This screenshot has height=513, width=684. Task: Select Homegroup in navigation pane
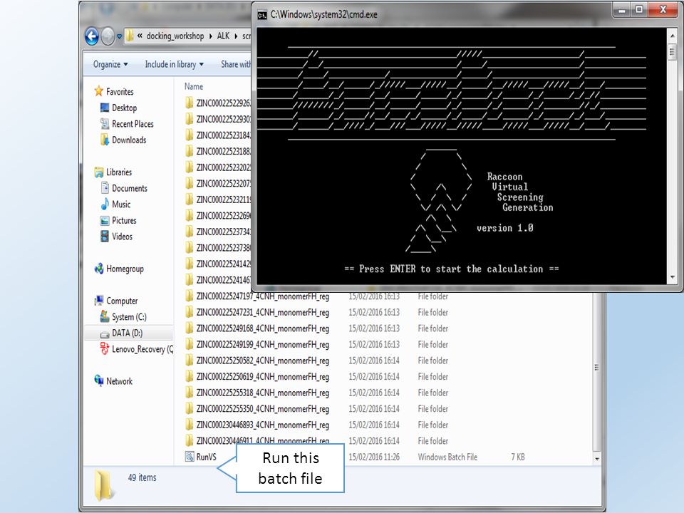coord(125,269)
